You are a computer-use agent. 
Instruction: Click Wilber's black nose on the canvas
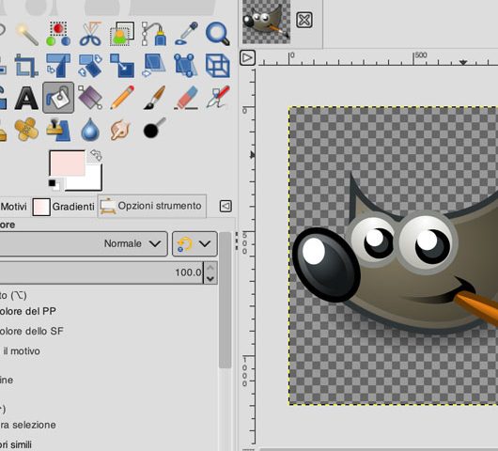[x=325, y=265]
